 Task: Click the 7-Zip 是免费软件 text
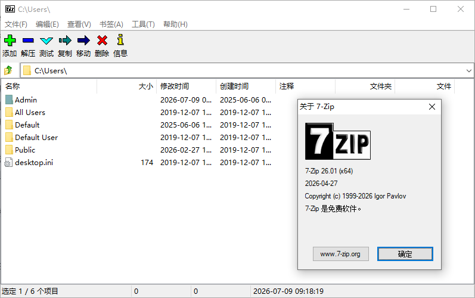coord(333,209)
